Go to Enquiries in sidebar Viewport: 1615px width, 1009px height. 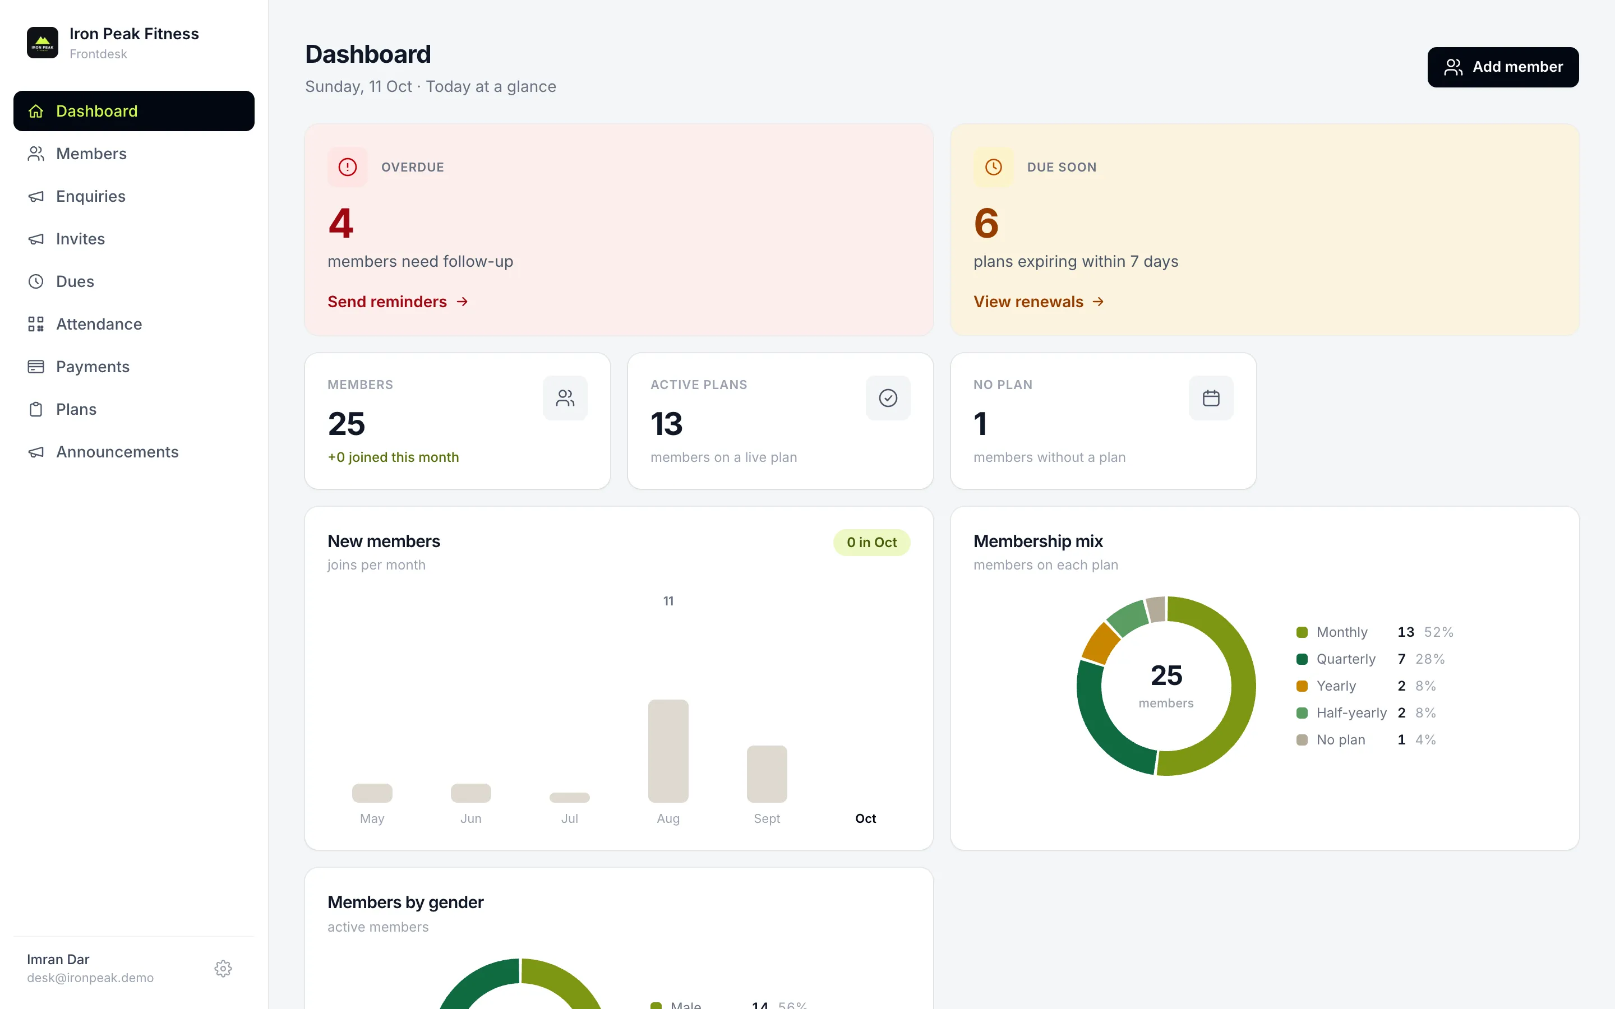pos(133,196)
